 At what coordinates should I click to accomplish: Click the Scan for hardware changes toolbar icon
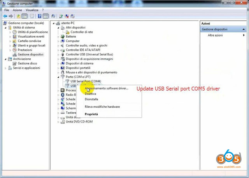(x=53, y=16)
